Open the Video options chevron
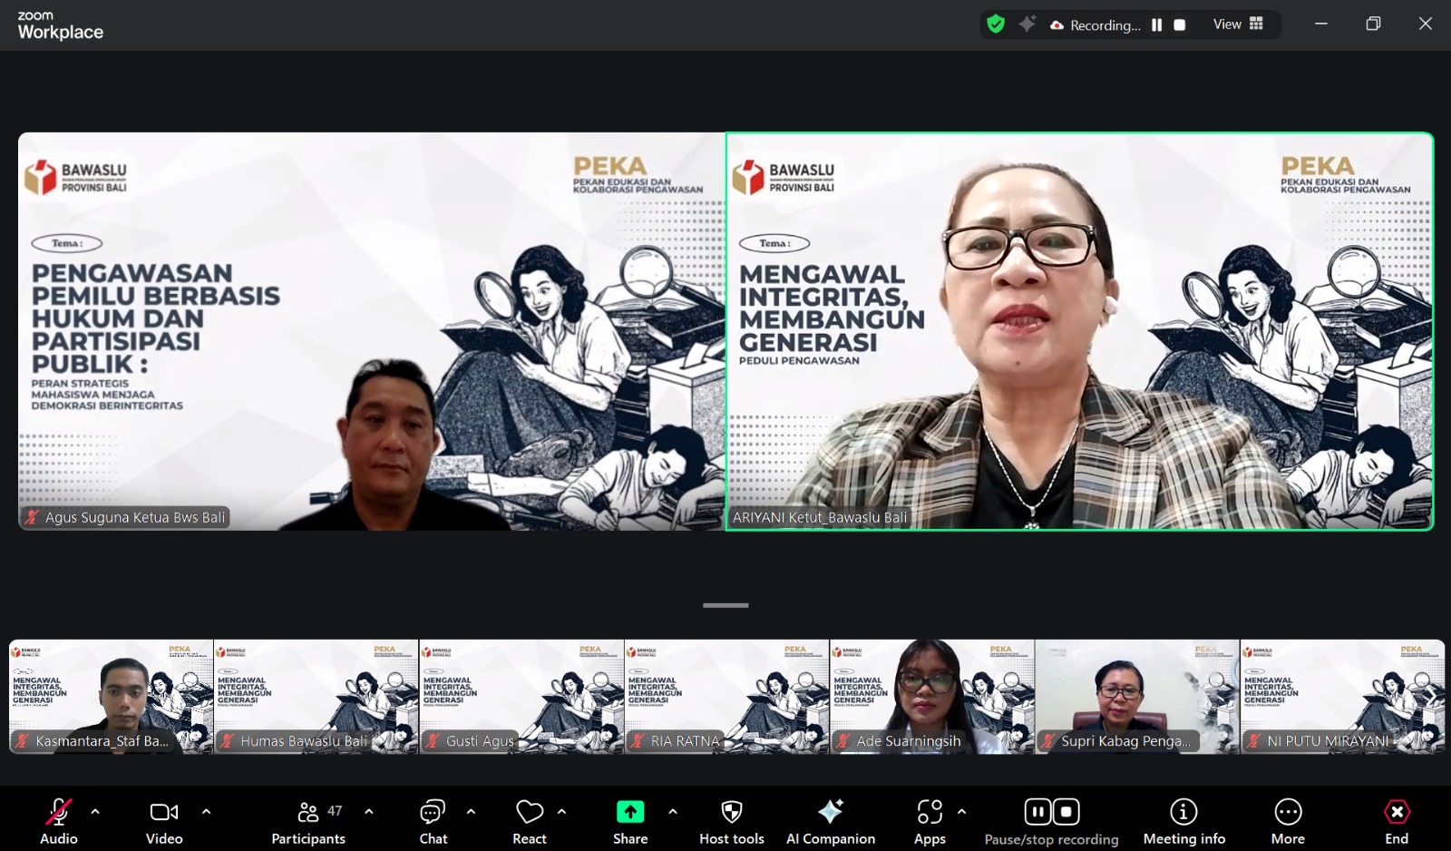 point(207,812)
